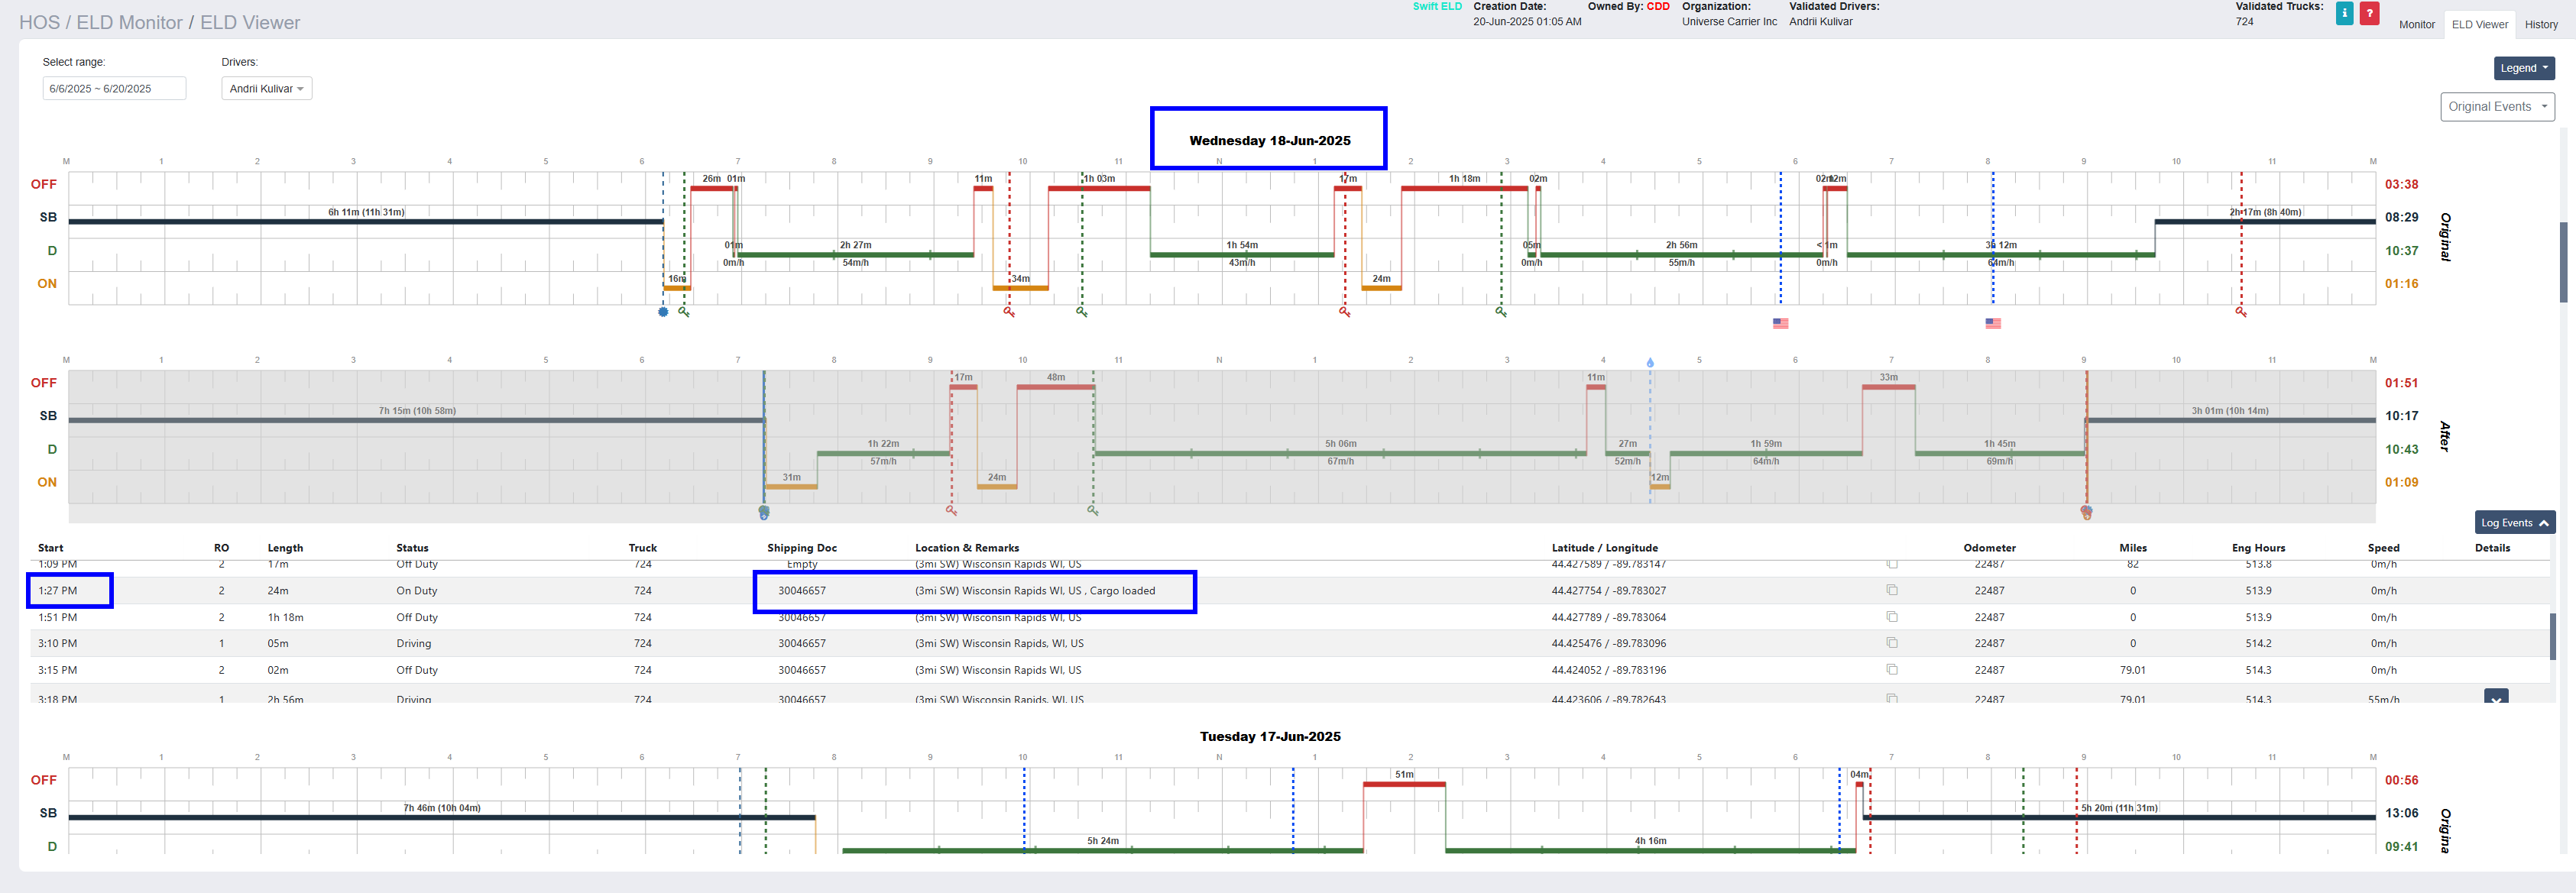Image resolution: width=2576 pixels, height=893 pixels.
Task: Click the red key marker near 10 PM on the Original graph
Action: click(2241, 312)
